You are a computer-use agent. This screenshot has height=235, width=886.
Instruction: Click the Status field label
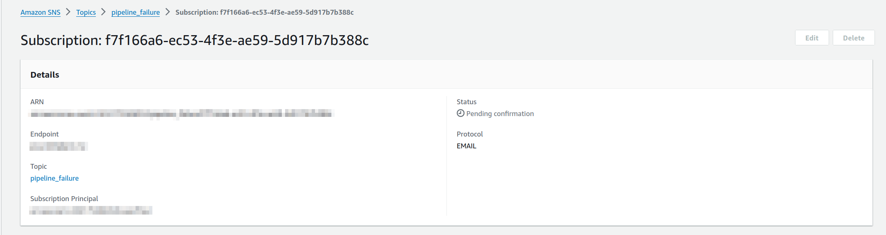[467, 102]
